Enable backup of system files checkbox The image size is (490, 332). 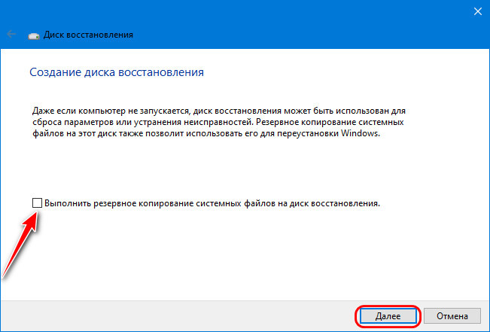[37, 203]
